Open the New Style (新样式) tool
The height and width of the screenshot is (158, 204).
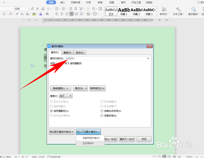tap(164, 11)
